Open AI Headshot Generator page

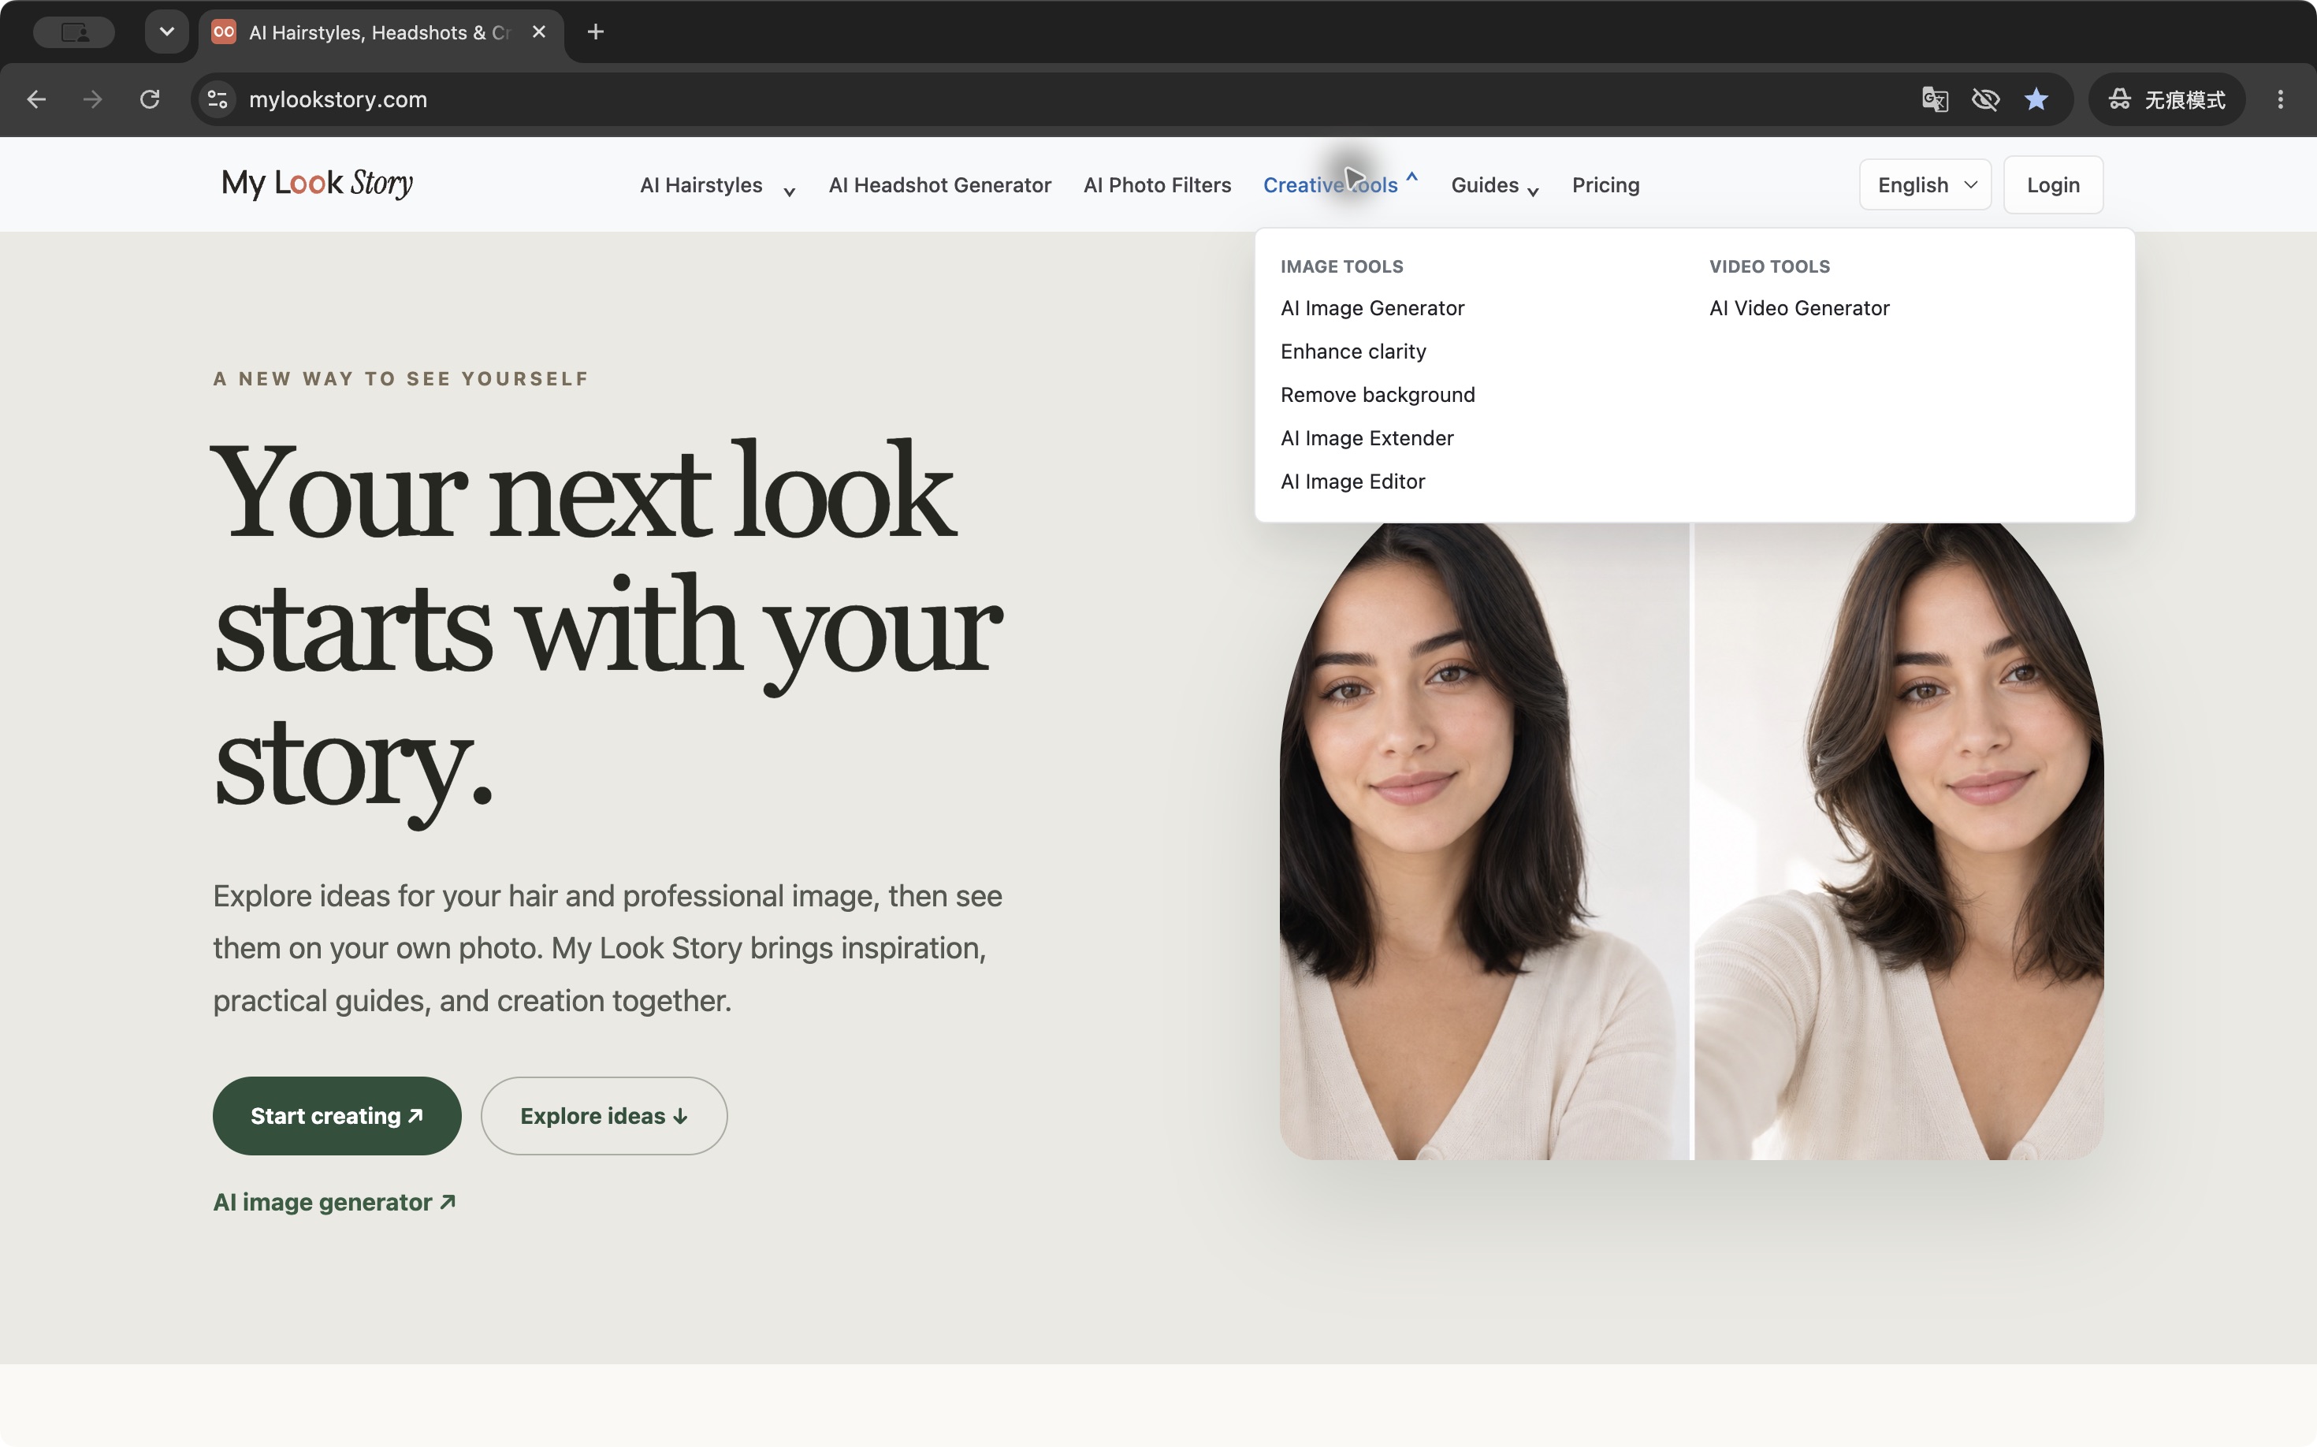(x=940, y=186)
